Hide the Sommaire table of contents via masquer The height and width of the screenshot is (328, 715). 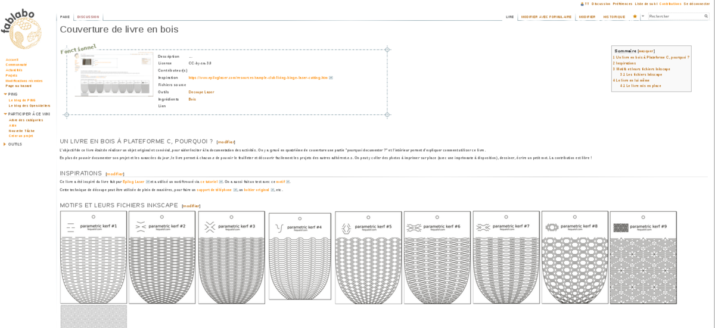click(646, 51)
